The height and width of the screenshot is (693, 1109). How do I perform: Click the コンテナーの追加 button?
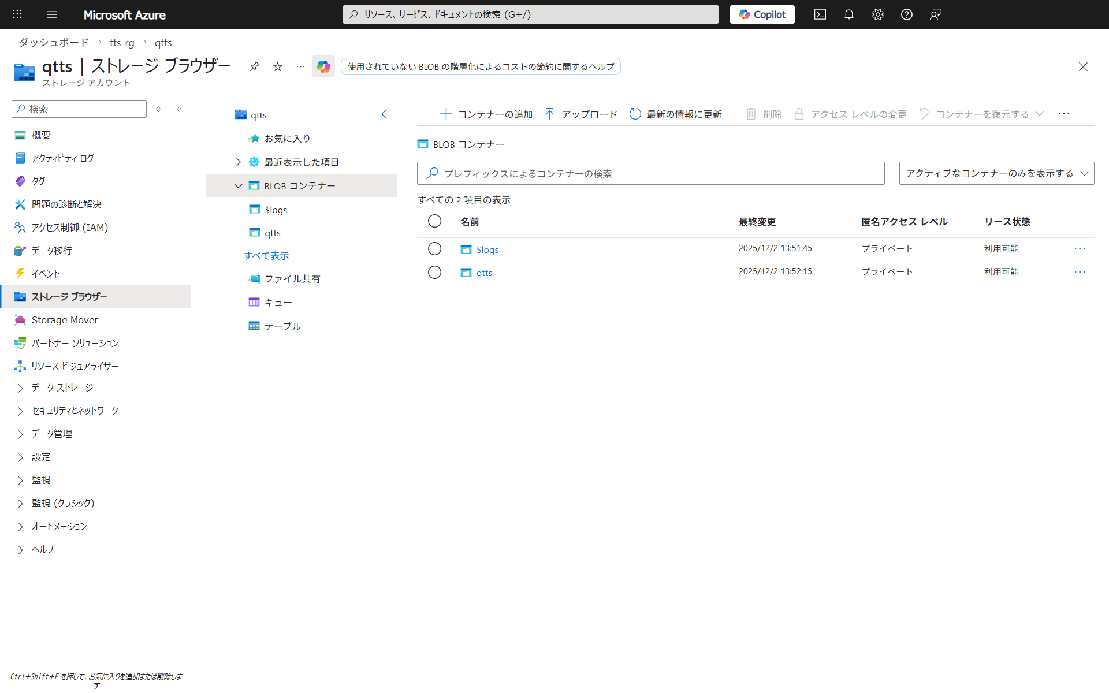coord(486,114)
